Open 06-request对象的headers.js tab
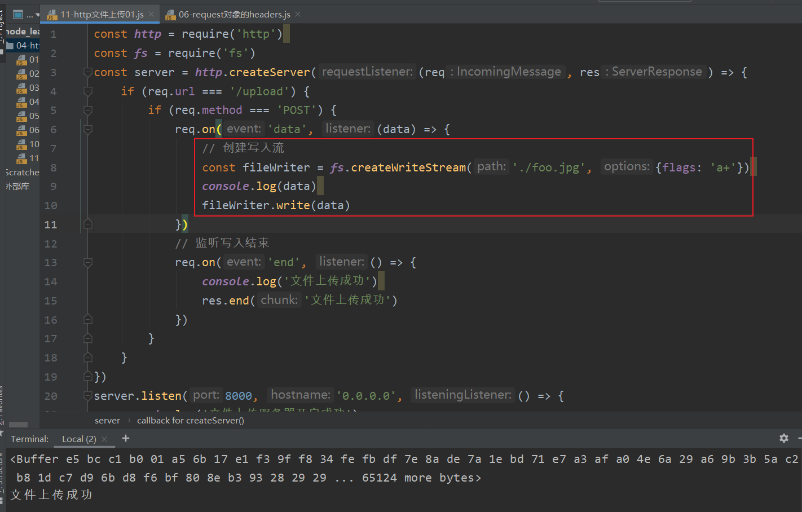The image size is (802, 512). pyautogui.click(x=234, y=14)
